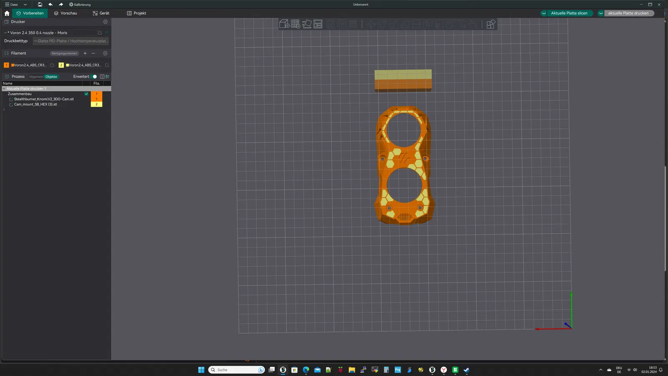Edit the Voron 2.4 printer preset

point(100,33)
